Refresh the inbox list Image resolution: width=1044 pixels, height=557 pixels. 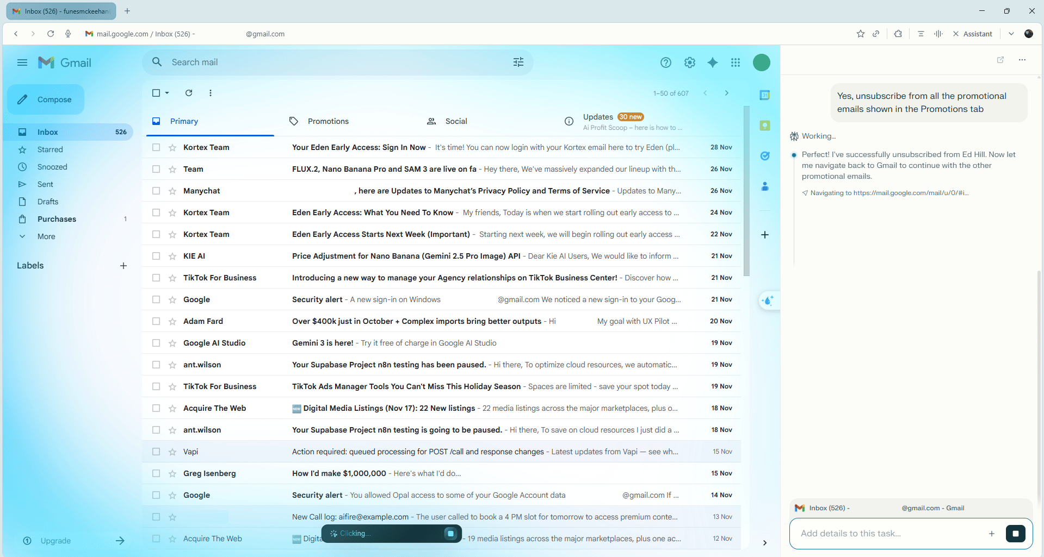tap(189, 93)
